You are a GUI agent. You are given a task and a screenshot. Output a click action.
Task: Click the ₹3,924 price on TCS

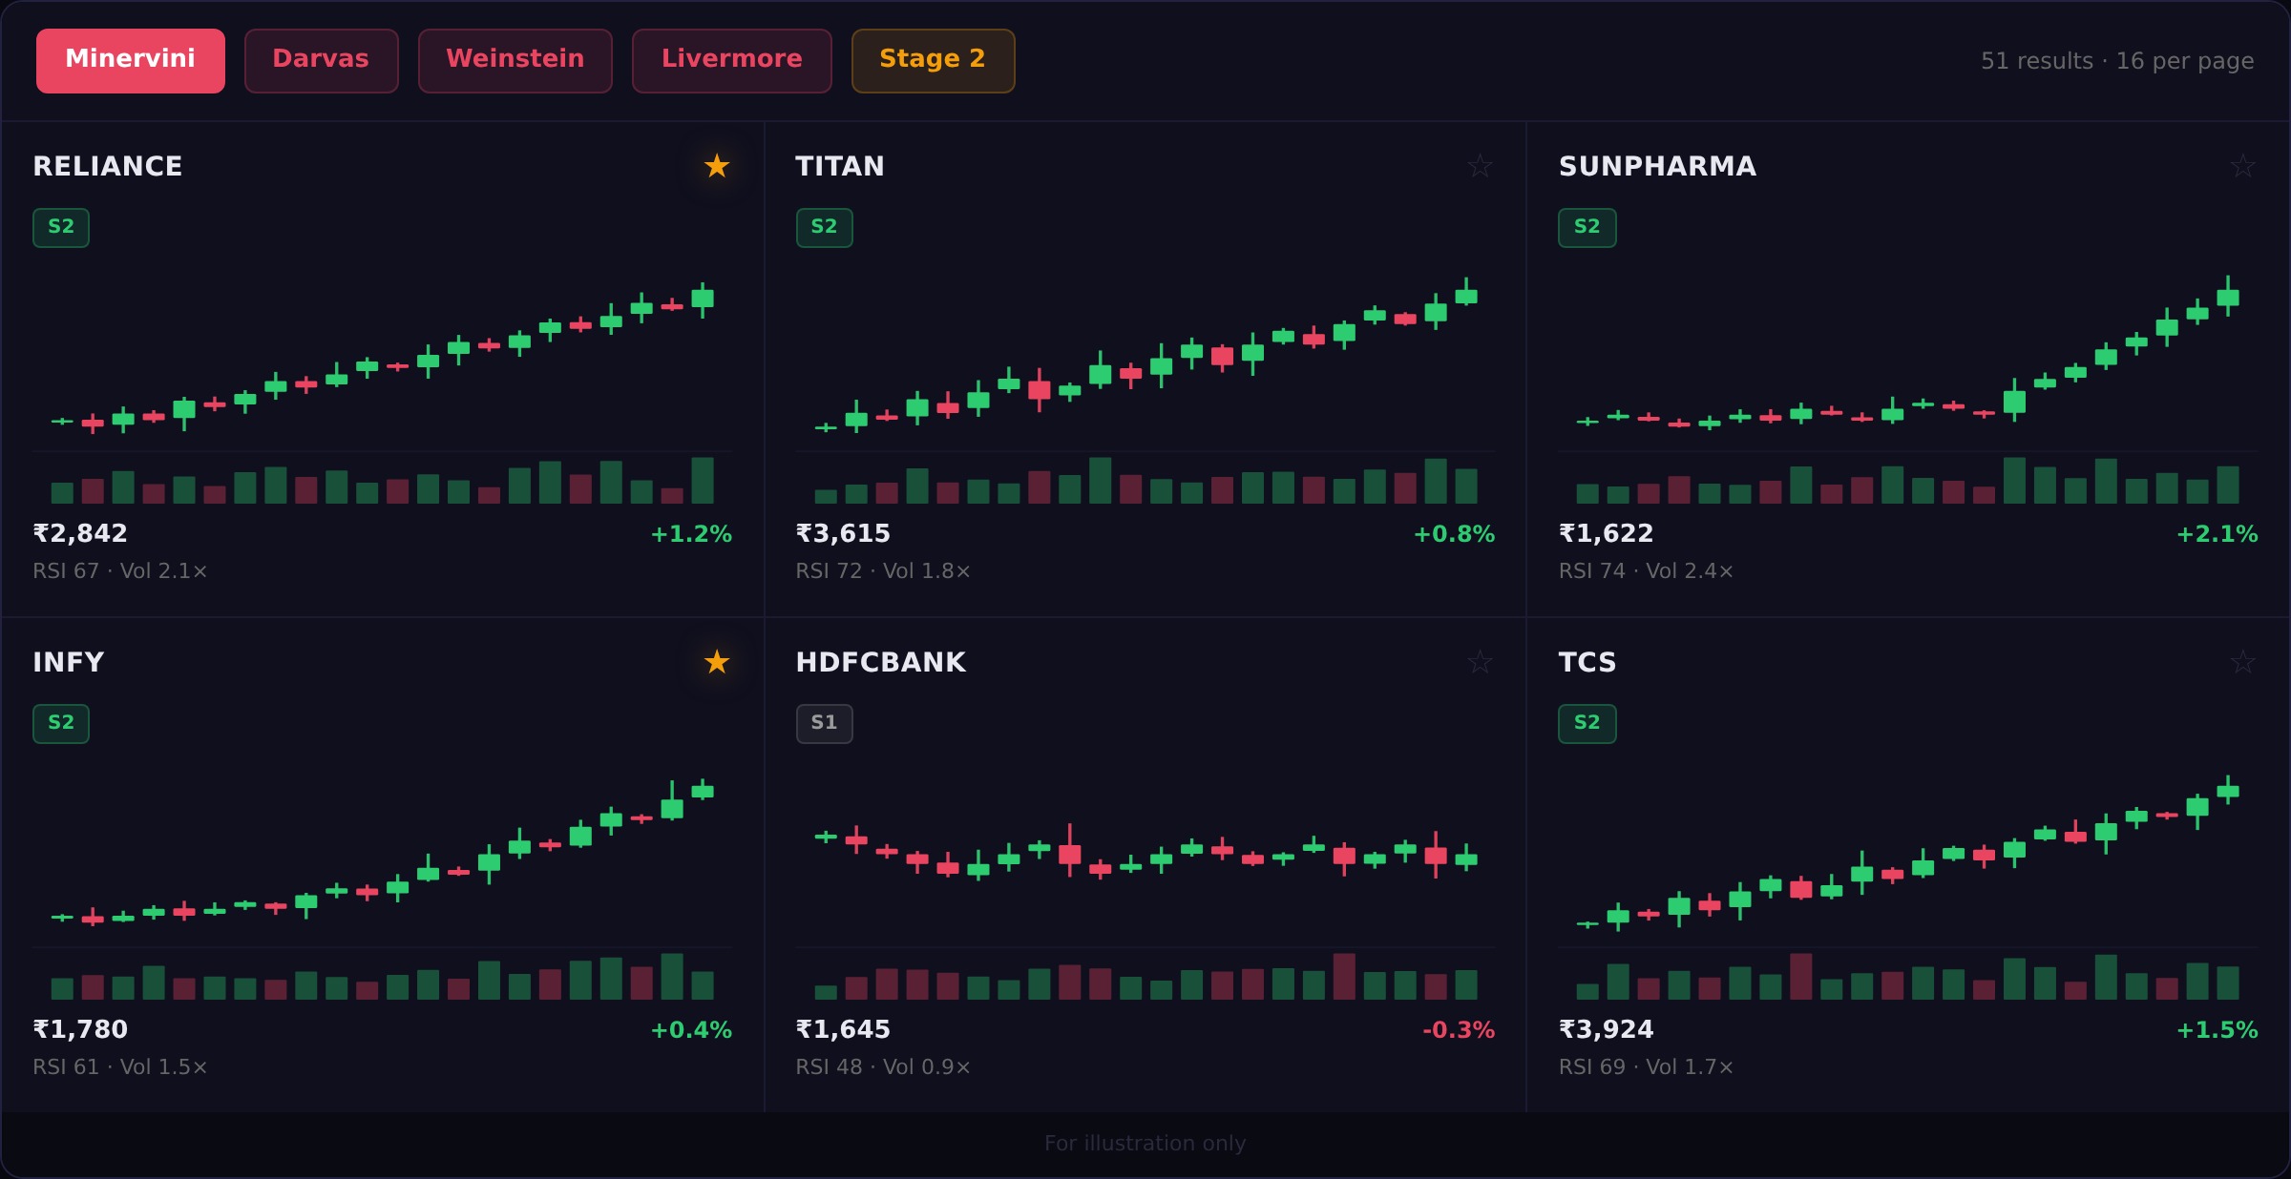1606,1030
